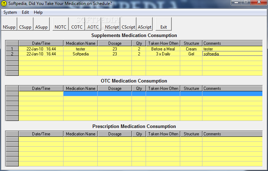
Task: Select row header 2 in Supplements table
Action: pyautogui.click(x=12, y=54)
